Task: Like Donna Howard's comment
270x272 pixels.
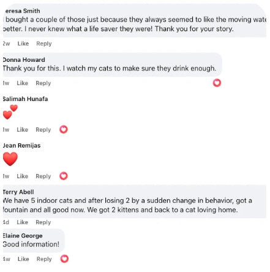Action: pyautogui.click(x=23, y=83)
